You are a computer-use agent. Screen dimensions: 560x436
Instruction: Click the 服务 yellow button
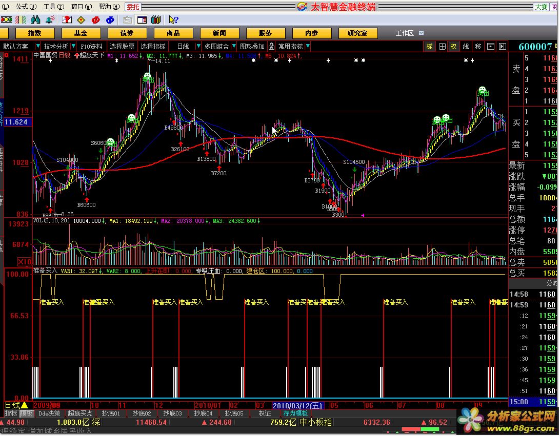click(265, 33)
